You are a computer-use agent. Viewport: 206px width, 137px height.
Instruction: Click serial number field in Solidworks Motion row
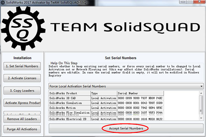[x=140, y=108]
